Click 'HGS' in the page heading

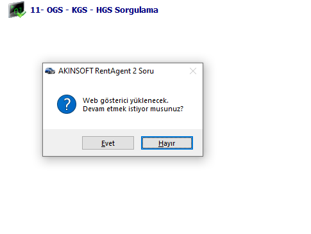(104, 10)
